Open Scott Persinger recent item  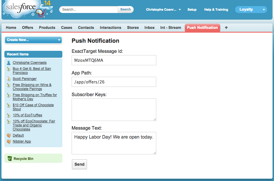pos(25,79)
